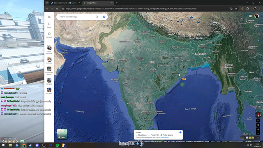Click the yellow extension icon in toolbar

(242, 9)
